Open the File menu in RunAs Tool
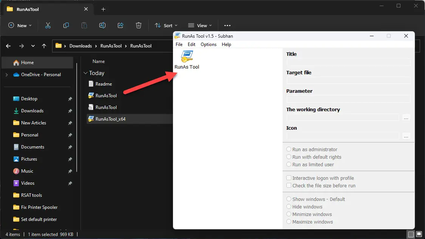Image resolution: width=425 pixels, height=239 pixels. pos(179,44)
